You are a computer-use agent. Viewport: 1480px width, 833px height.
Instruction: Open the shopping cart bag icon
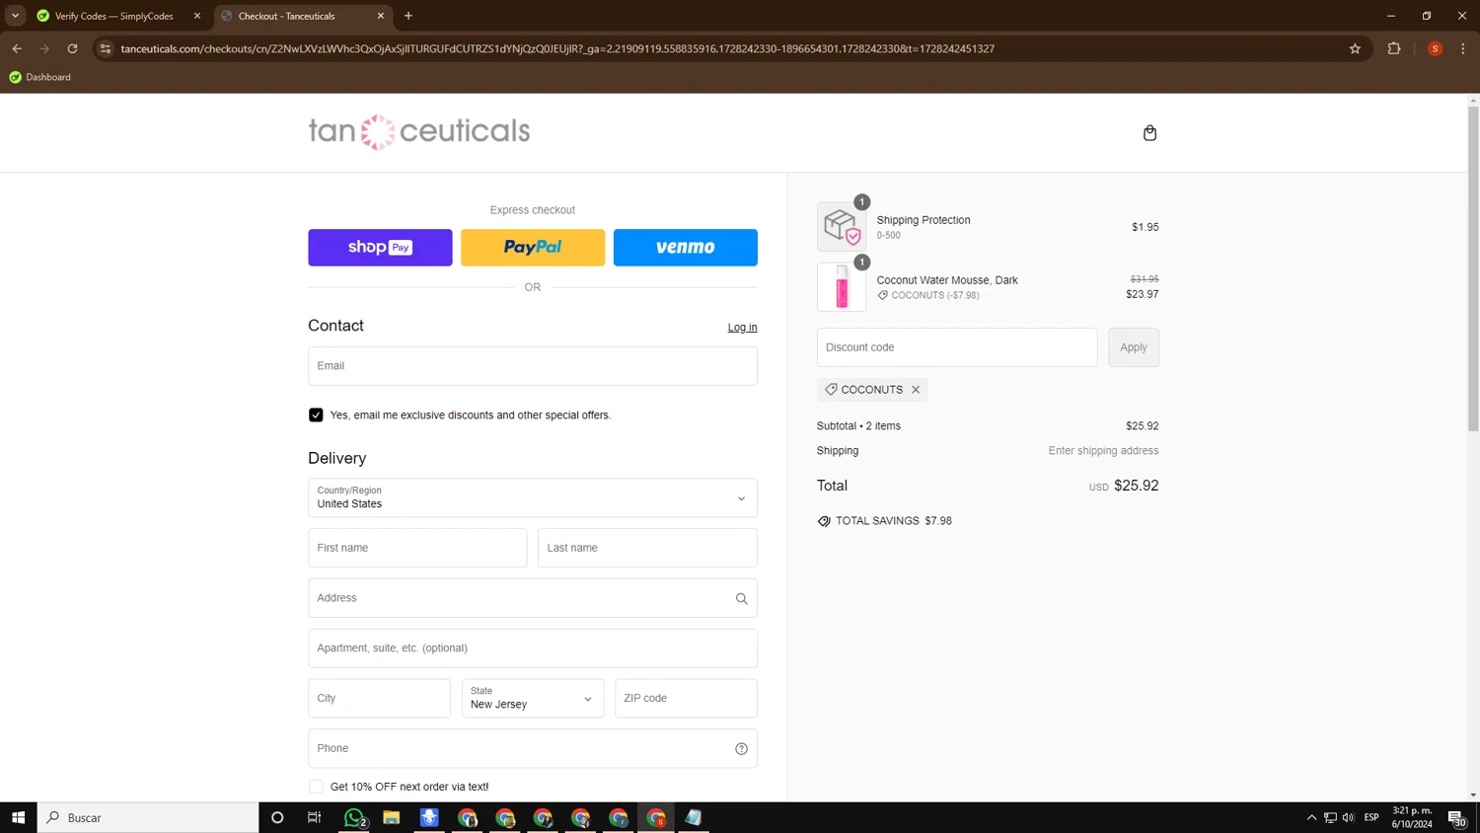click(1149, 132)
